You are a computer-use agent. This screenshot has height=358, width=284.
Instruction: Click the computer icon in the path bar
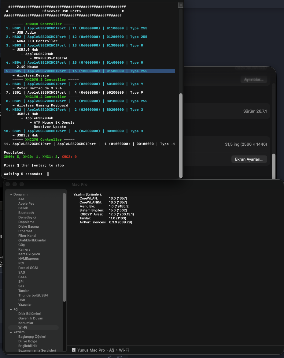[x=73, y=350]
